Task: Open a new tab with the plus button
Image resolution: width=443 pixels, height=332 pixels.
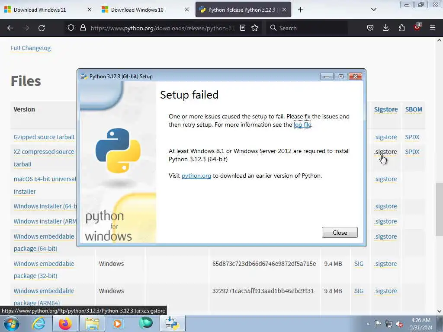Action: (x=300, y=10)
